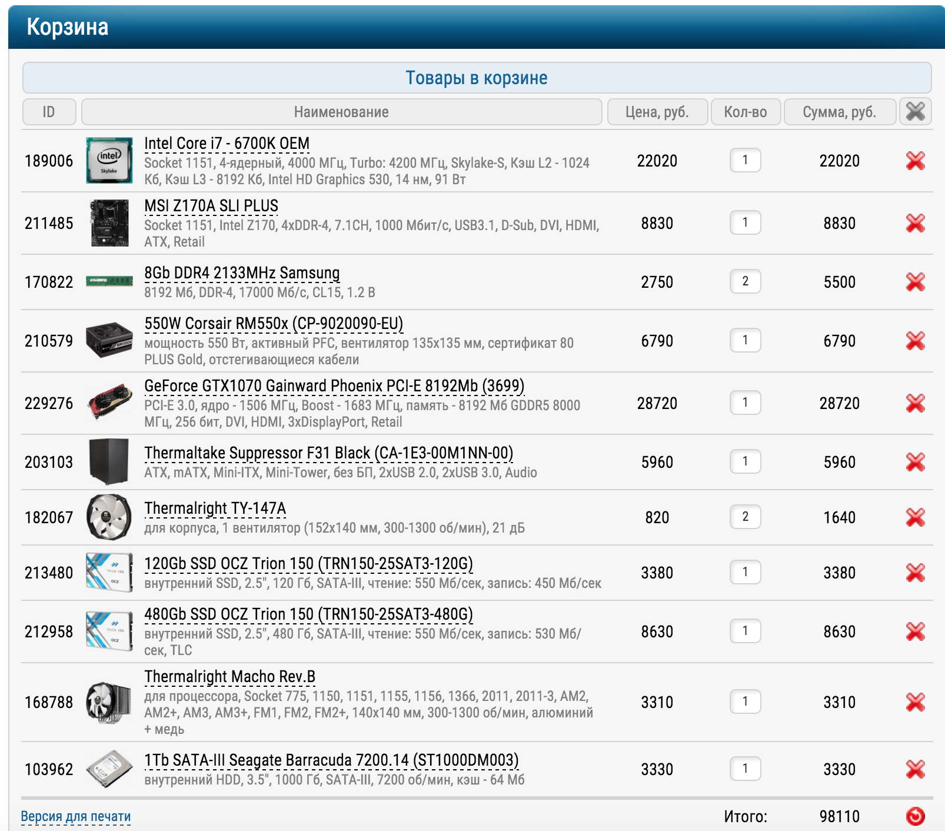Image resolution: width=945 pixels, height=831 pixels.
Task: Edit quantity for Thermalright Macho Rev.B
Action: pyautogui.click(x=745, y=702)
